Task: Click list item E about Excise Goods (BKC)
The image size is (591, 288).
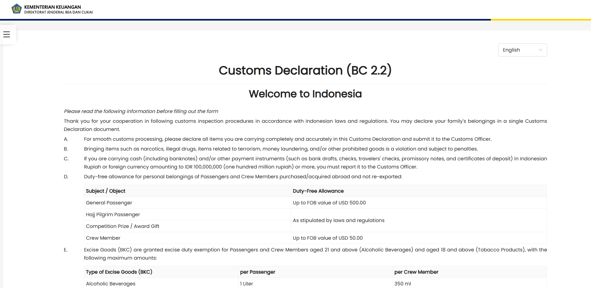Action: (315, 254)
